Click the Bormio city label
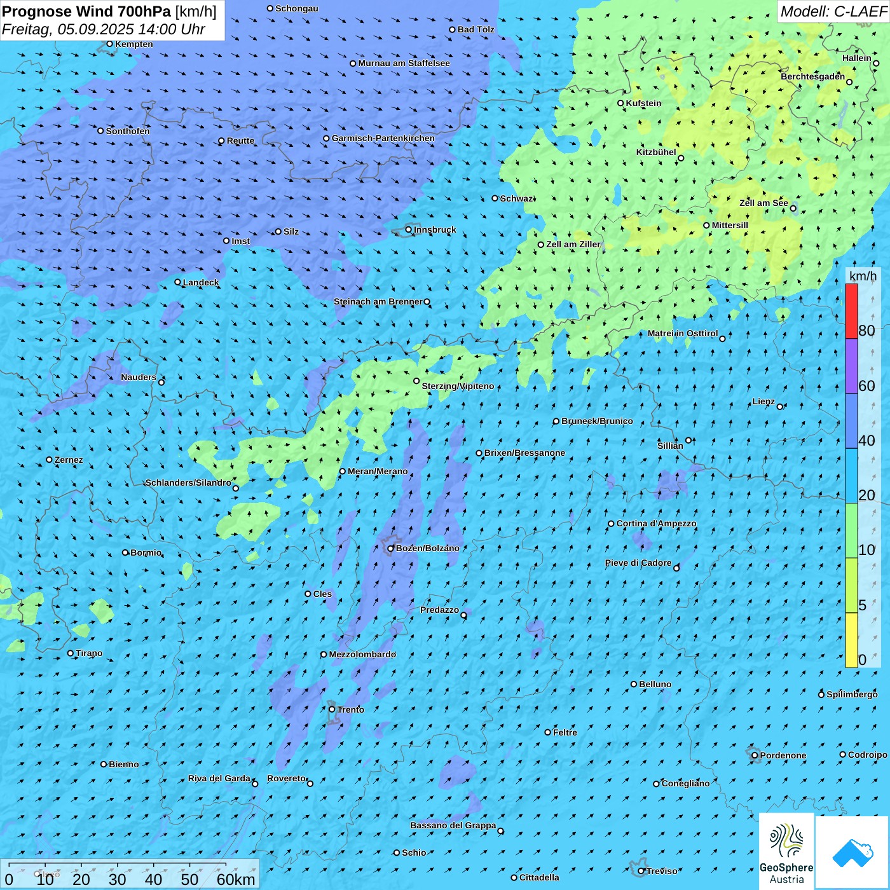This screenshot has width=890, height=890. pos(146,552)
